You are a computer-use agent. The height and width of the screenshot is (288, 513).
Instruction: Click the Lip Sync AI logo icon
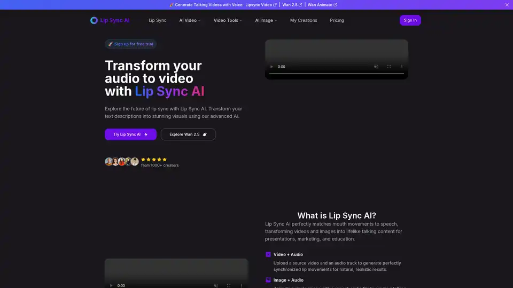94,20
